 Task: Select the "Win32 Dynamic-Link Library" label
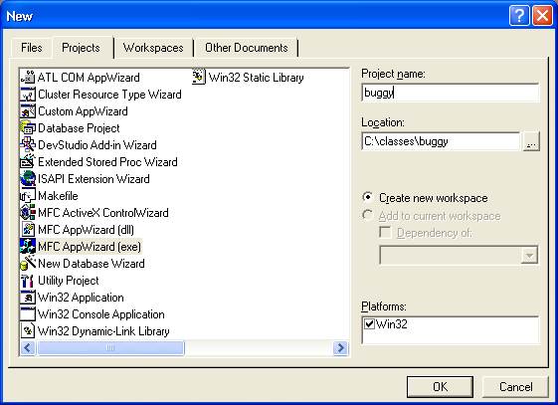point(103,331)
